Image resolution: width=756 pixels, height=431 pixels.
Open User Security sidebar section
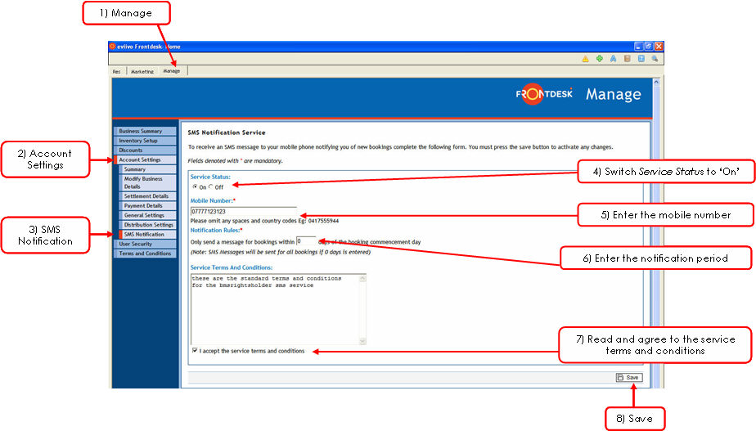pyautogui.click(x=135, y=244)
